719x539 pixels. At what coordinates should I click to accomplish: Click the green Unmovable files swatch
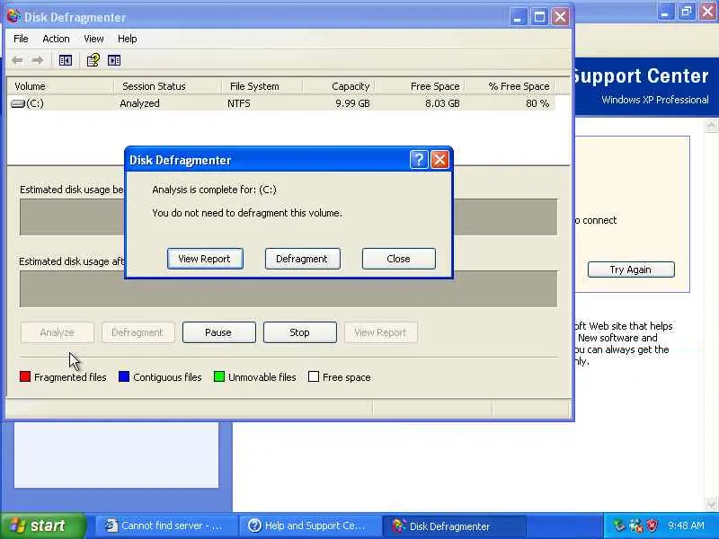tap(219, 376)
